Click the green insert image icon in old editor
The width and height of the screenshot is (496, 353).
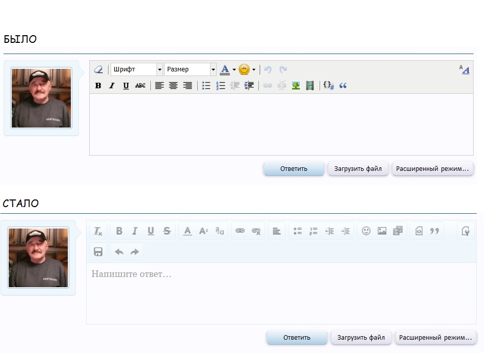296,86
